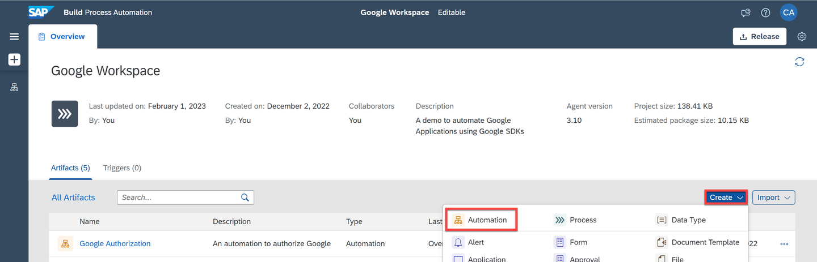Open the Import dropdown button

[x=774, y=197]
